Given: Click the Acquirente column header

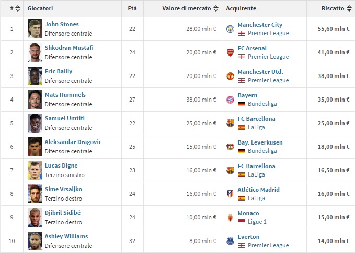Looking at the screenshot, I should click(x=241, y=8).
